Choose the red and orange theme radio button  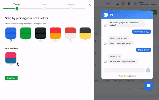tap(55, 40)
